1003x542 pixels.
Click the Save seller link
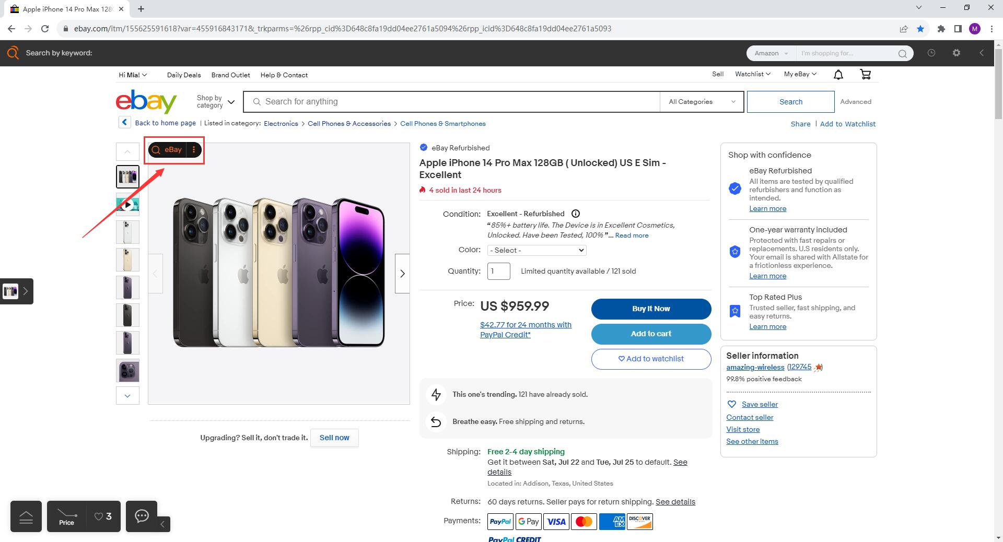pos(760,404)
